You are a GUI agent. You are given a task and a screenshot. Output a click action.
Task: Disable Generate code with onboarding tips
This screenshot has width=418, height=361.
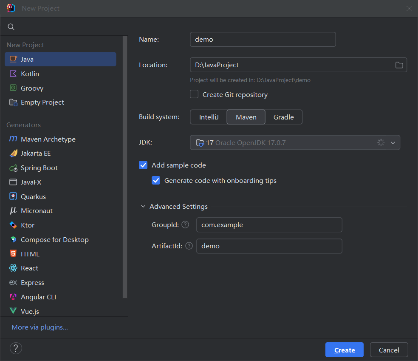coord(156,180)
